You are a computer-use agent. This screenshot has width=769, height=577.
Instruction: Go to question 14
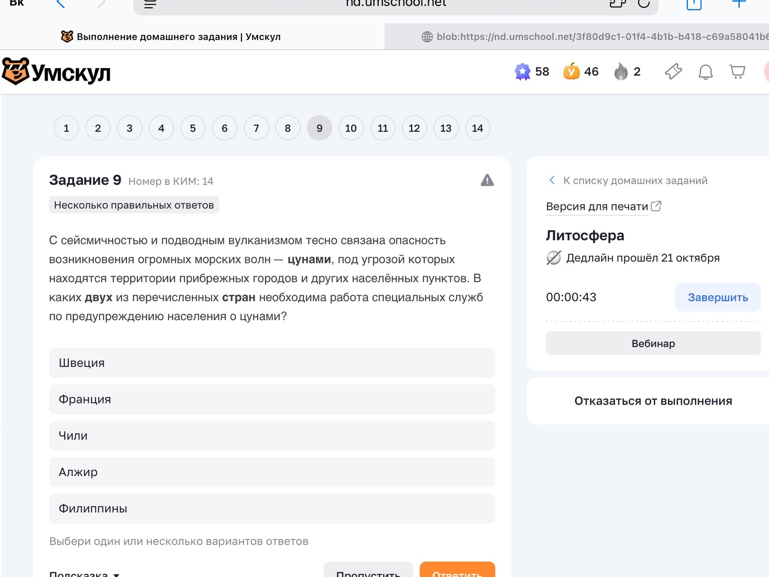coord(477,128)
